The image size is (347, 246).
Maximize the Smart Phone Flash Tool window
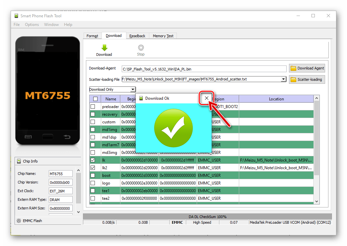(313, 16)
